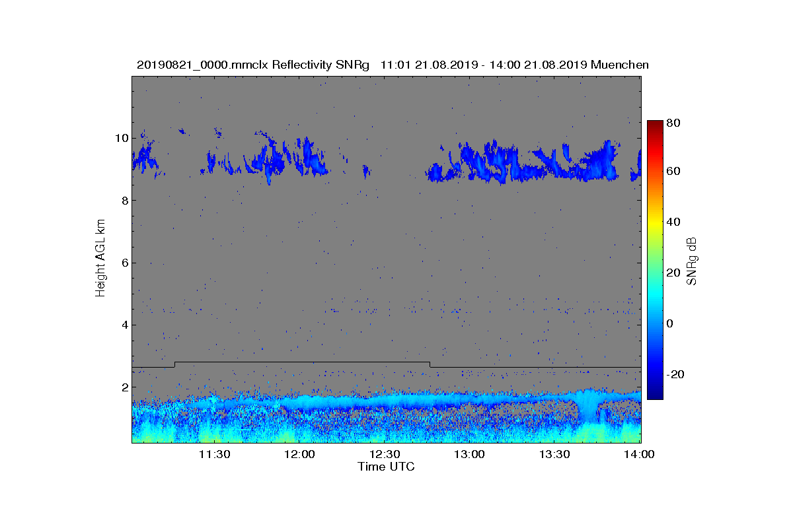
Task: Click the colorbar tick label 60
Action: click(x=673, y=172)
